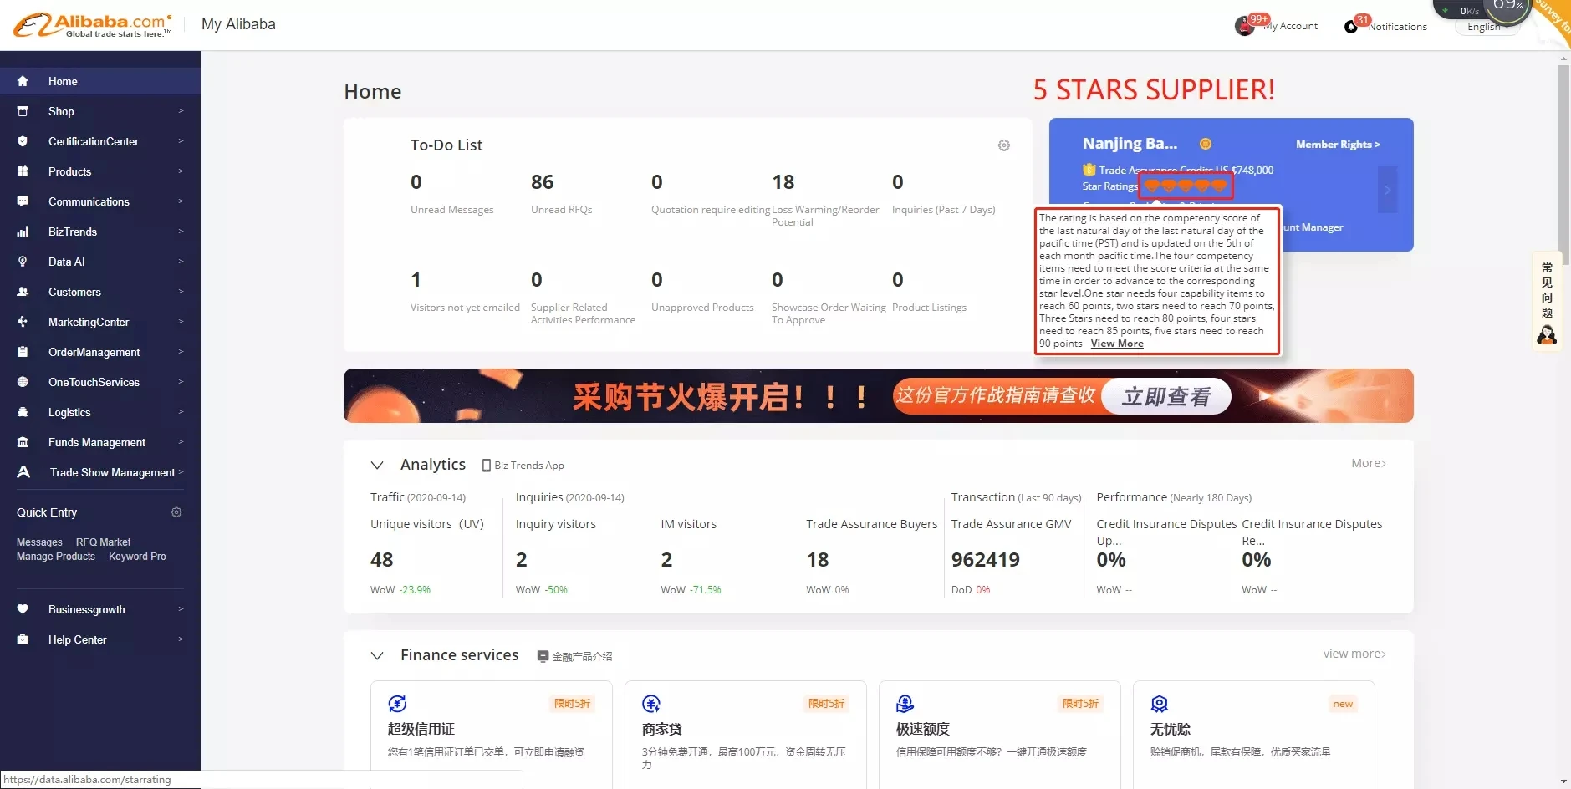Click Unique visitors value 48
1571x789 pixels.
click(382, 560)
